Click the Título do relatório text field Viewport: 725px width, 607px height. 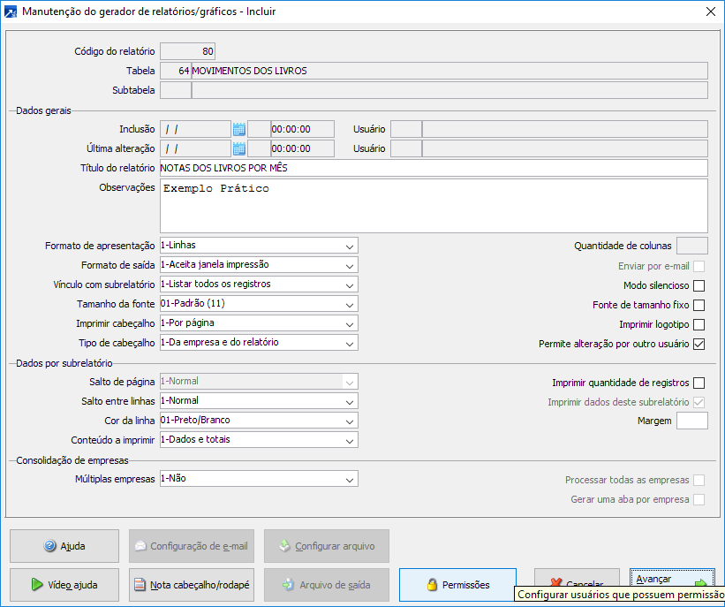click(433, 168)
